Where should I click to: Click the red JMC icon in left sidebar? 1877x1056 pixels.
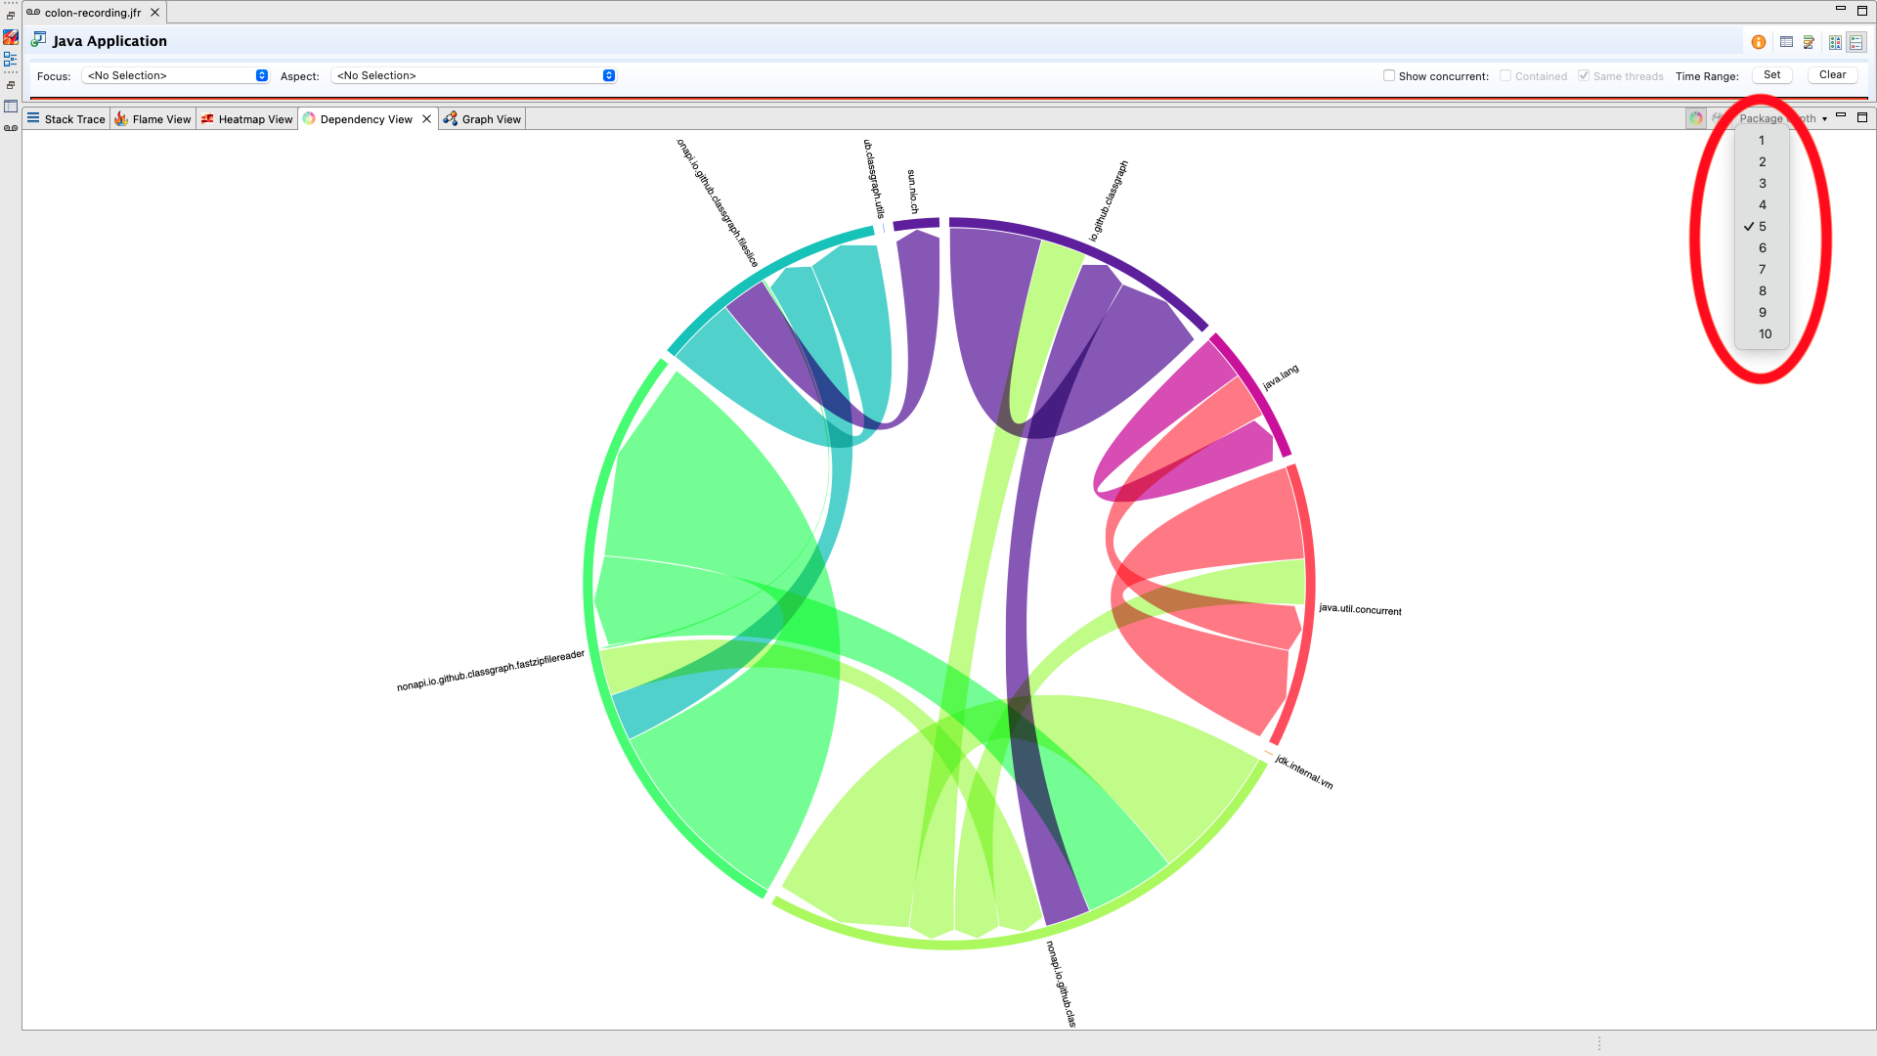pyautogui.click(x=11, y=37)
